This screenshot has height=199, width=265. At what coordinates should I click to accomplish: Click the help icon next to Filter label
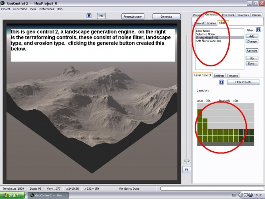click(x=258, y=30)
